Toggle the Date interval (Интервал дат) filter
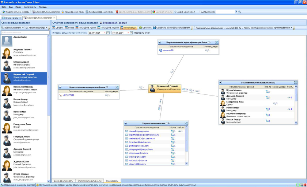The height and width of the screenshot is (187, 307). click(128, 28)
